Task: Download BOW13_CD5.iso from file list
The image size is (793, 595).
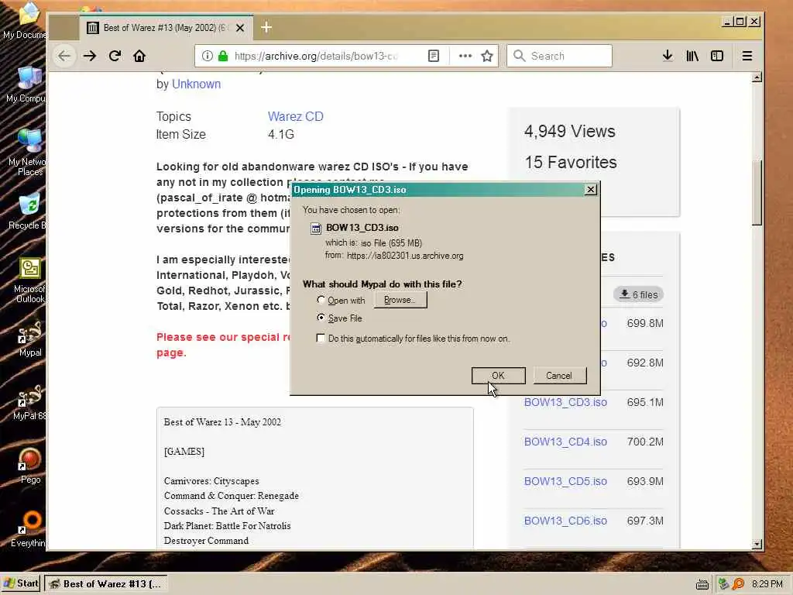Action: coord(565,481)
